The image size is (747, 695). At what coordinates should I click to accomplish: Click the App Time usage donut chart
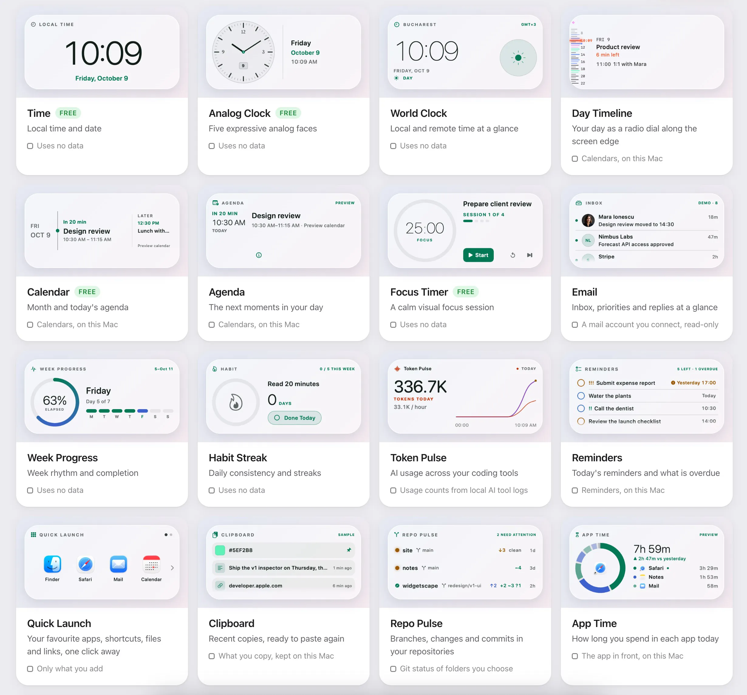pyautogui.click(x=600, y=568)
